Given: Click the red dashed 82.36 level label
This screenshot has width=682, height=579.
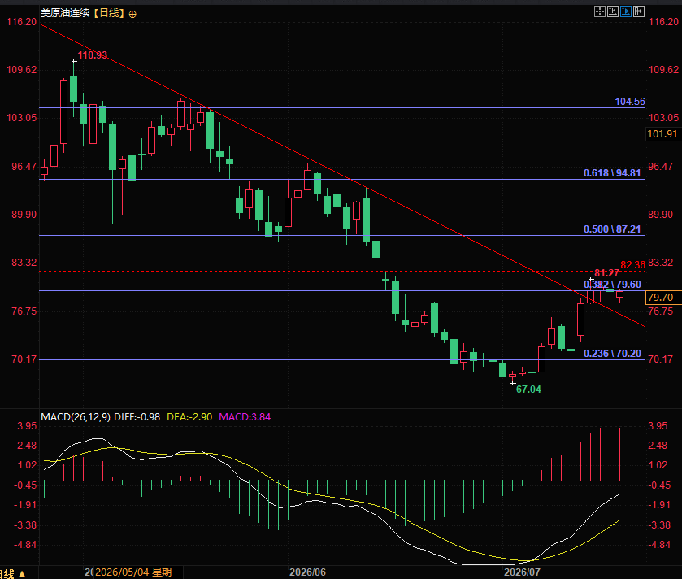Looking at the screenshot, I should [633, 265].
